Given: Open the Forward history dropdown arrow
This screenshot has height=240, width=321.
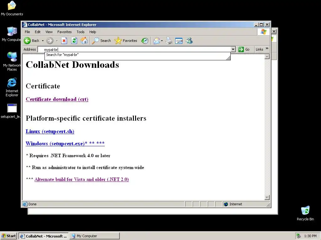Looking at the screenshot, I should tap(57, 41).
